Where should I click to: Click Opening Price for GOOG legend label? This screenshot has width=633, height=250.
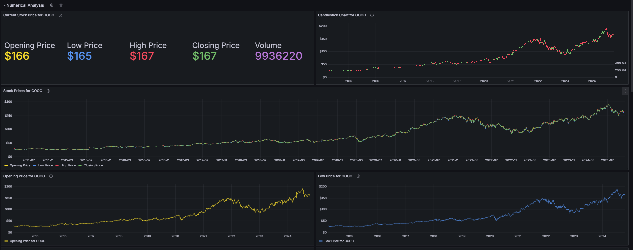27,241
